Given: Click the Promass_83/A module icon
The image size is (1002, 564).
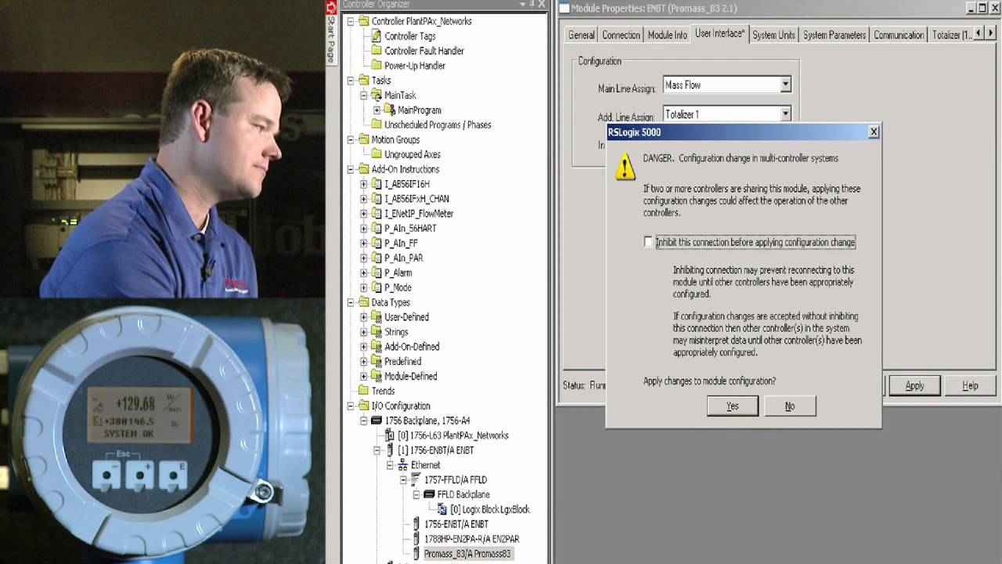Looking at the screenshot, I should point(416,554).
